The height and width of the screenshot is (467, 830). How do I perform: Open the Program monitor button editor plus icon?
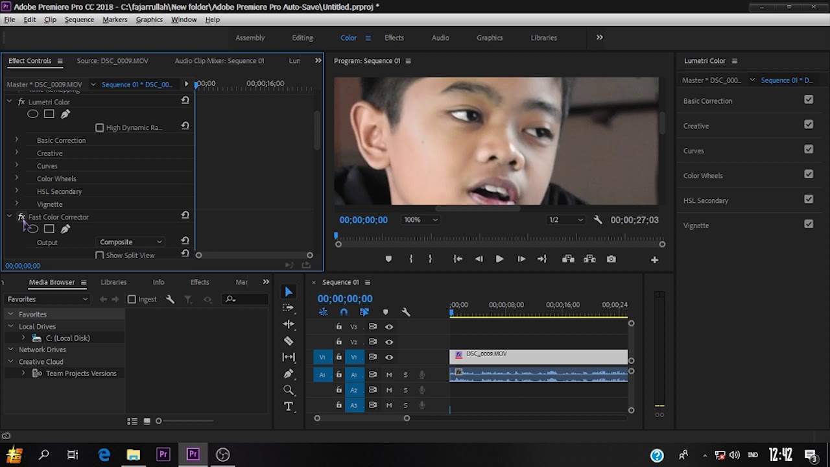[654, 259]
